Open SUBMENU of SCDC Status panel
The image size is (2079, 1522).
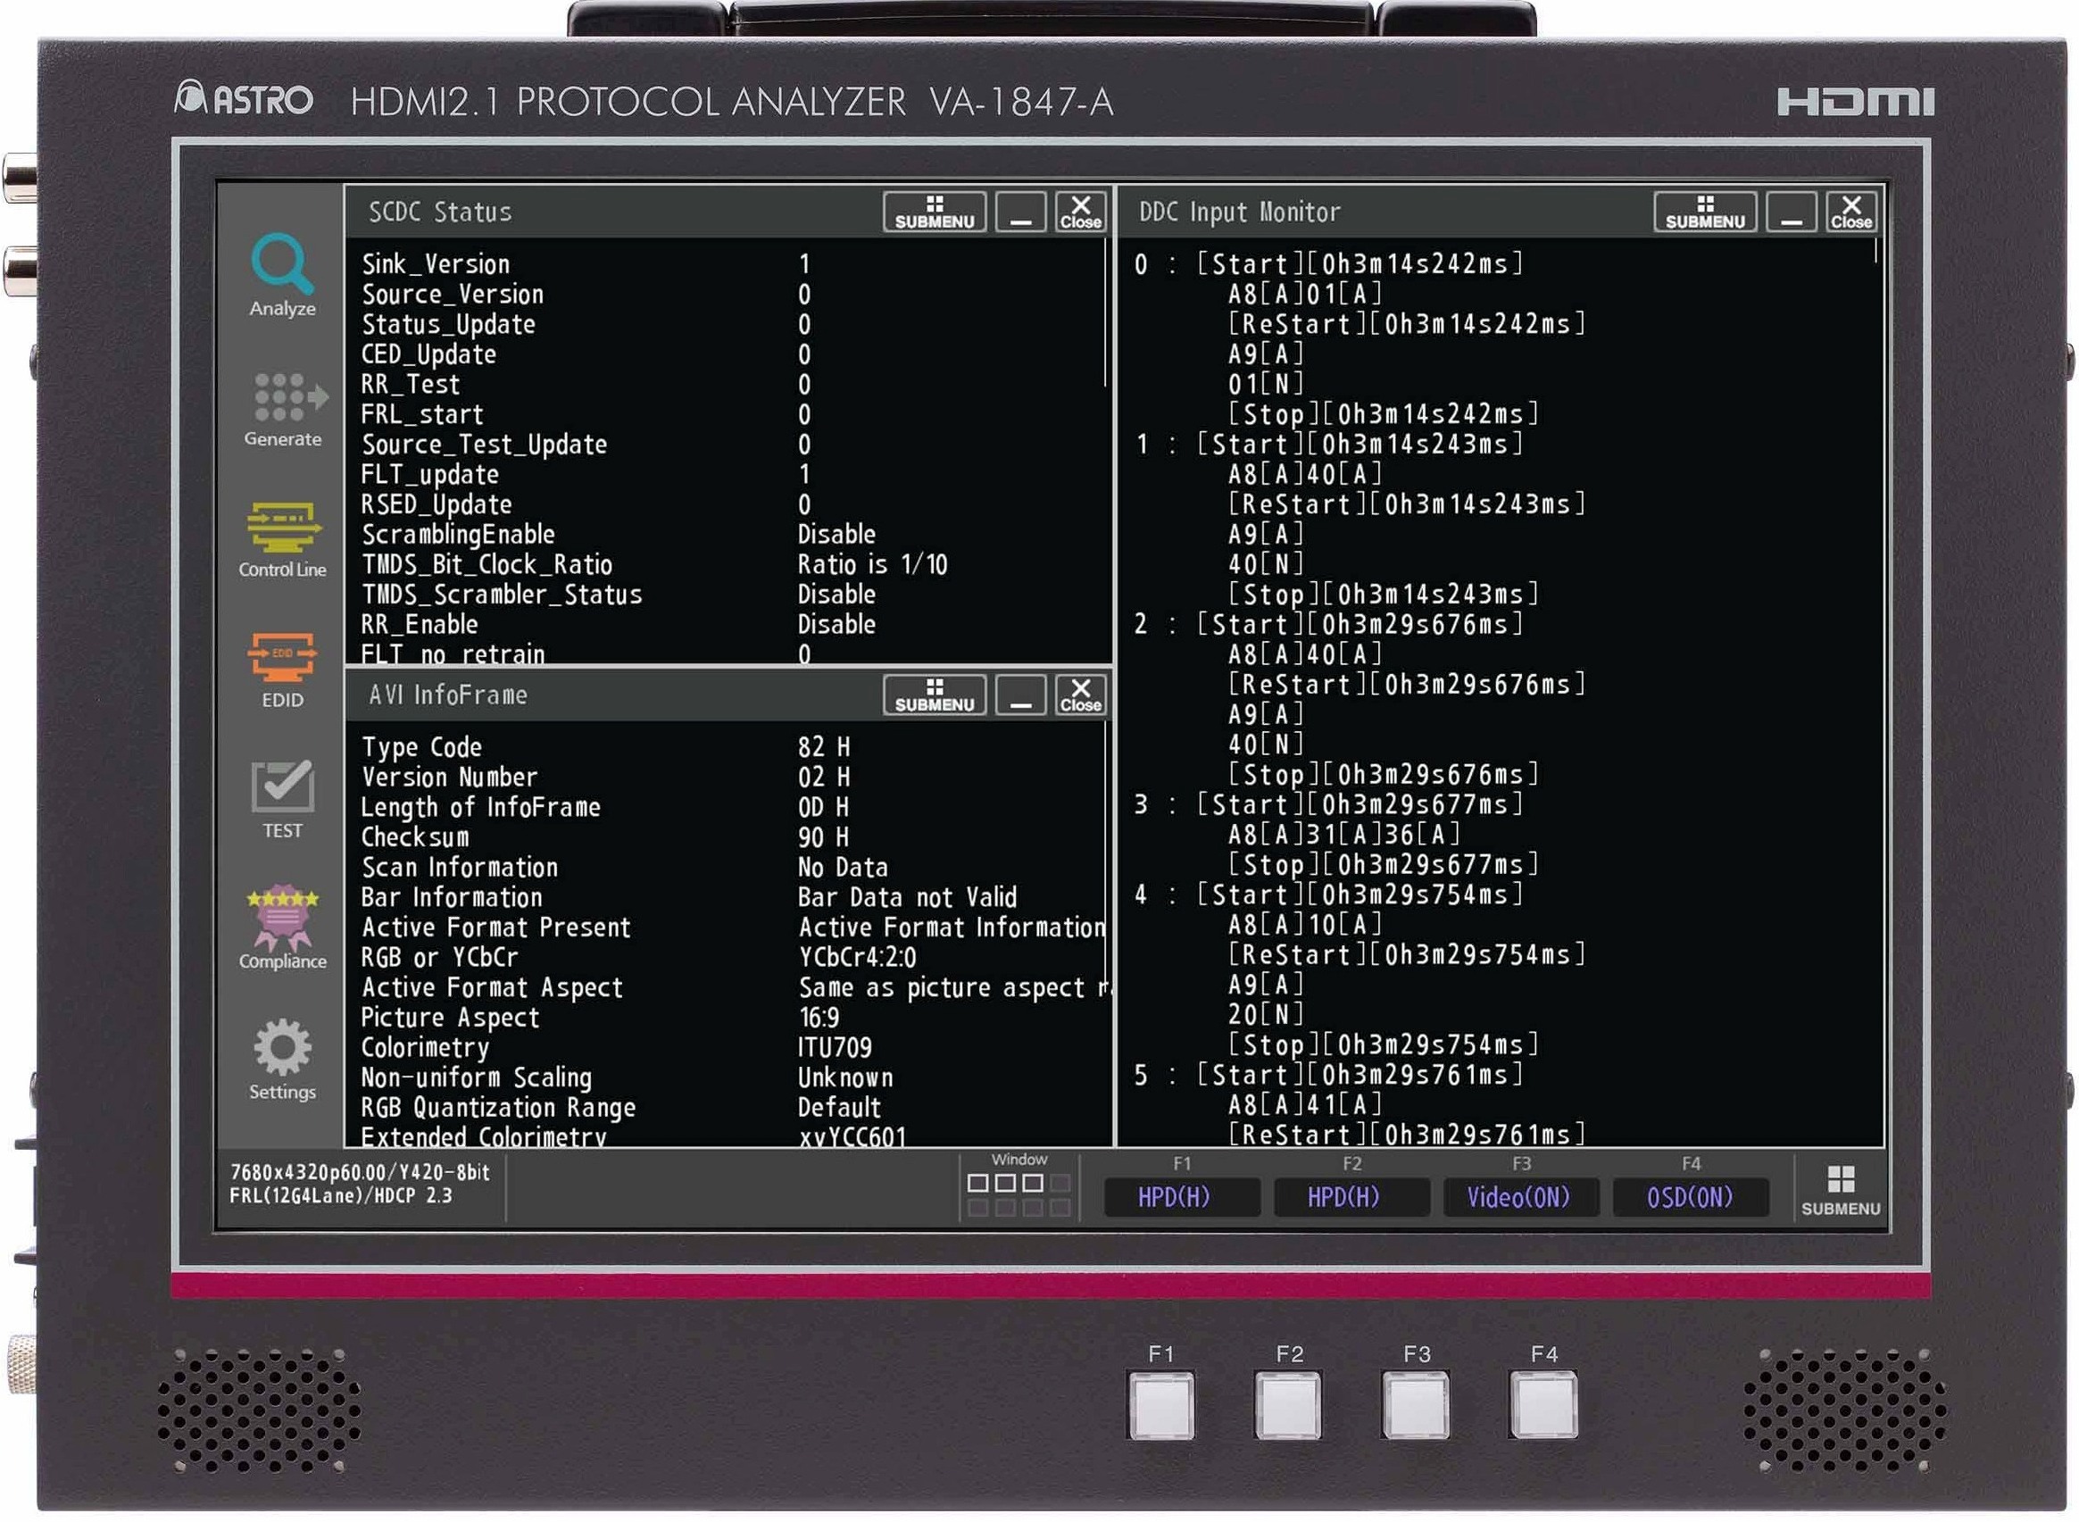pos(934,212)
